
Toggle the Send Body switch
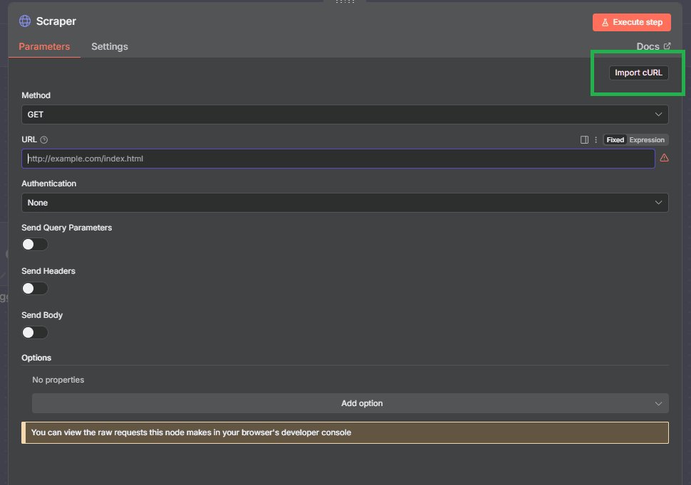coord(35,332)
